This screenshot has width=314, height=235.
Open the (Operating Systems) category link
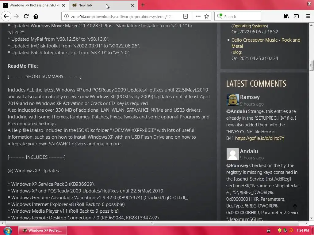250,26
